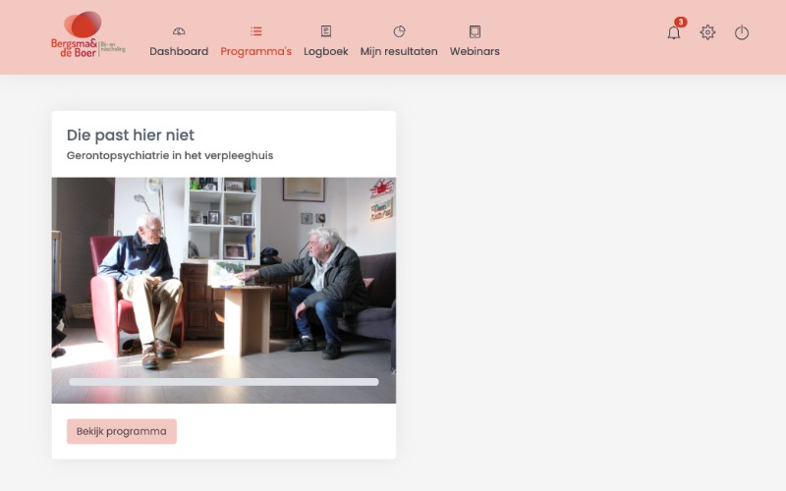Select the Programma's menu item
The width and height of the screenshot is (786, 491).
click(x=256, y=51)
